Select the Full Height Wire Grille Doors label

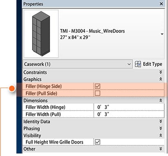coord(54,142)
